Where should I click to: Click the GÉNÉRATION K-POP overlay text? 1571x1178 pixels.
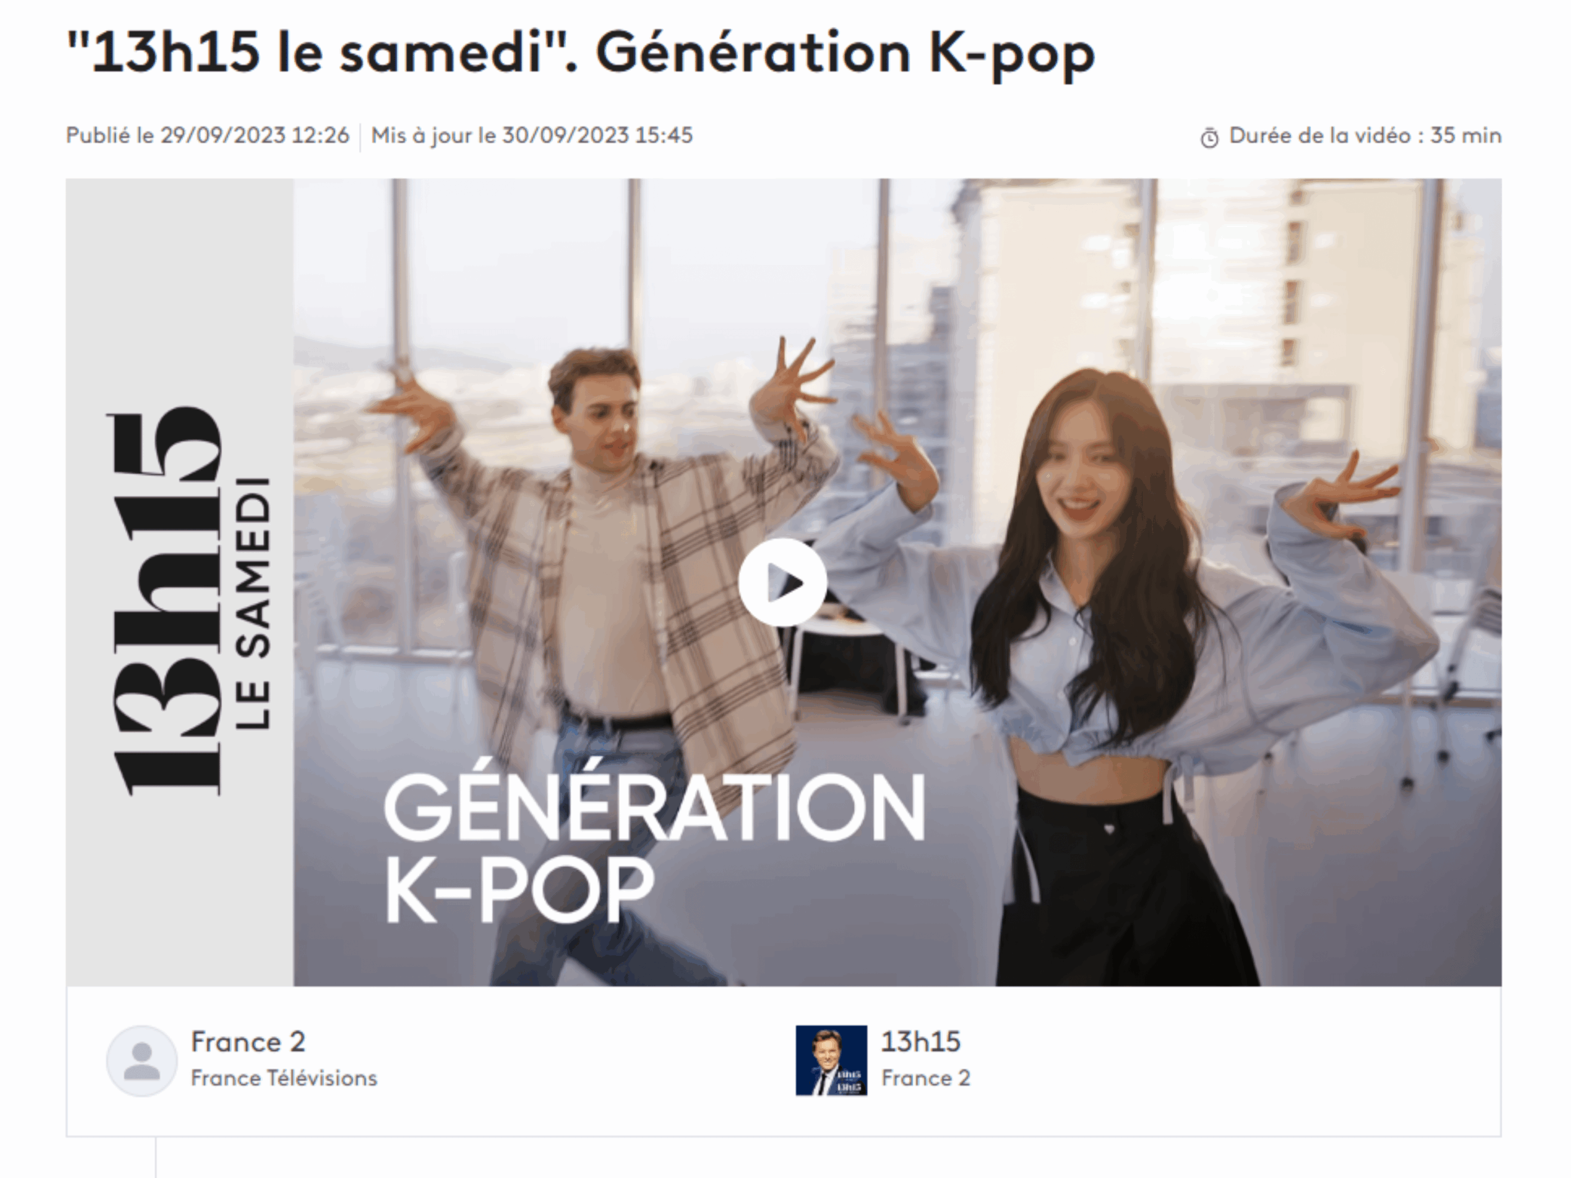(654, 849)
